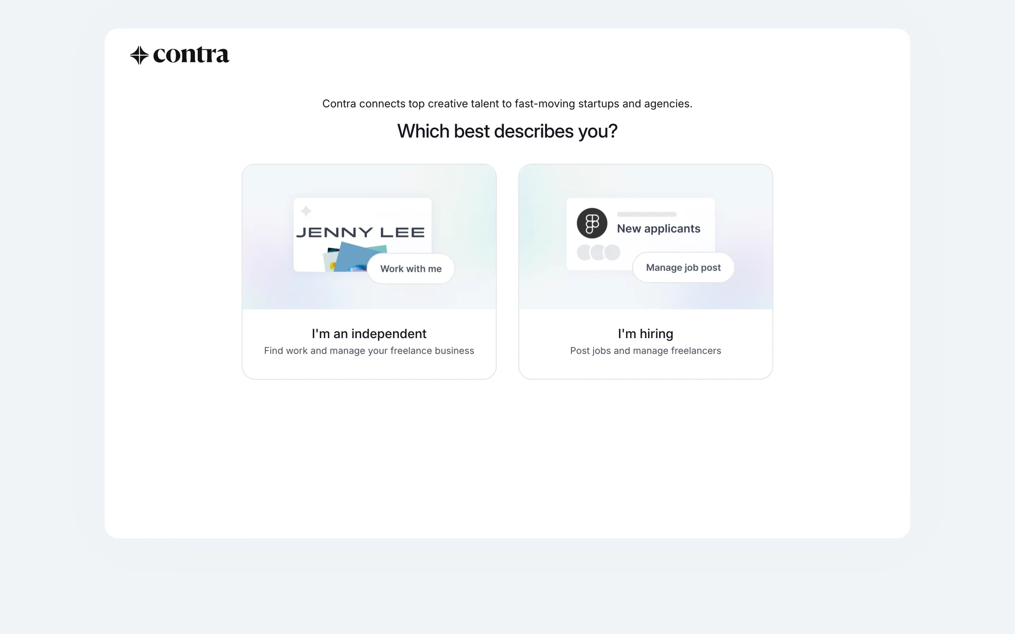Click the Contra star logo icon
1015x634 pixels.
[x=139, y=55]
